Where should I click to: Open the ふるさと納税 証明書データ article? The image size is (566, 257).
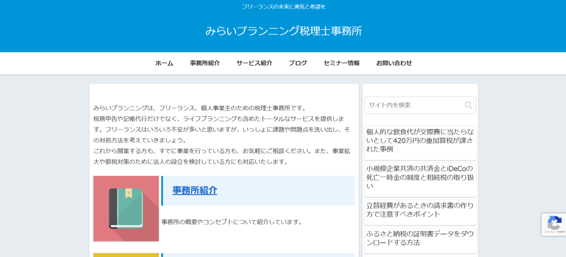click(x=420, y=238)
